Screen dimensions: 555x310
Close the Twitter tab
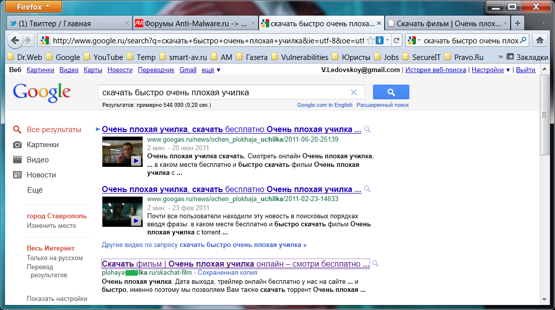pyautogui.click(x=127, y=23)
